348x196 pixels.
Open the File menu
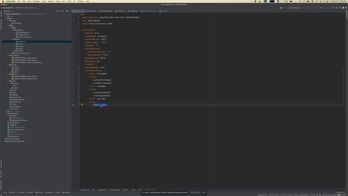19,1
